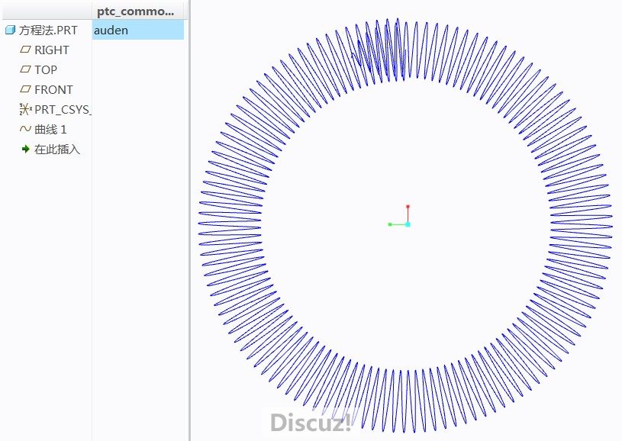Click the coordinate system origin in the viewport

[408, 224]
